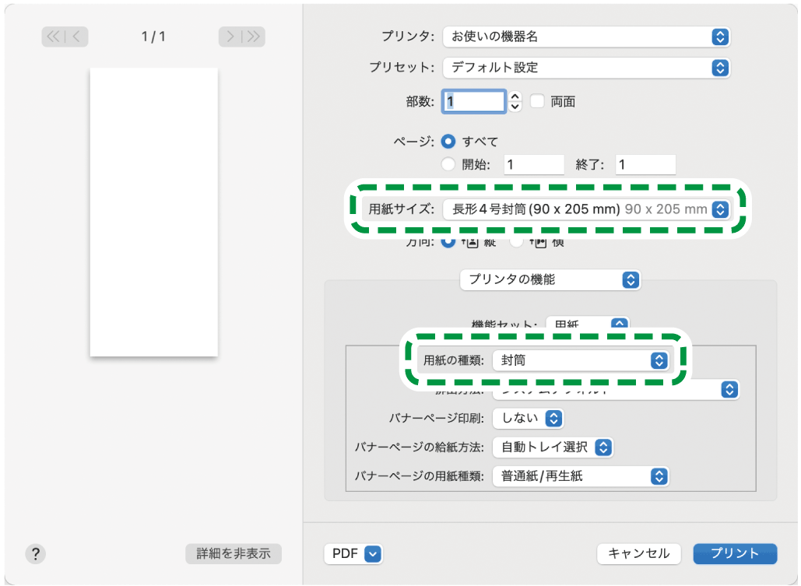This screenshot has width=801, height=586.
Task: Click the キャンセル button
Action: coord(638,554)
